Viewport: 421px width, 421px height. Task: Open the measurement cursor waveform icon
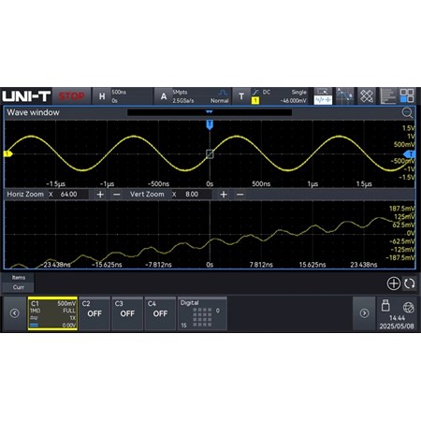(x=344, y=96)
